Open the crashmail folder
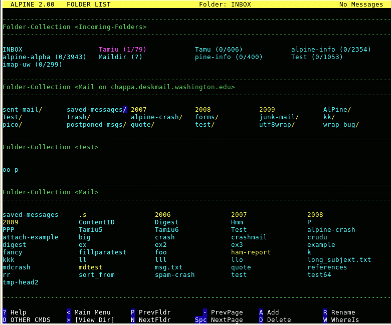Screen dimensions: 391x325 click(x=249, y=237)
